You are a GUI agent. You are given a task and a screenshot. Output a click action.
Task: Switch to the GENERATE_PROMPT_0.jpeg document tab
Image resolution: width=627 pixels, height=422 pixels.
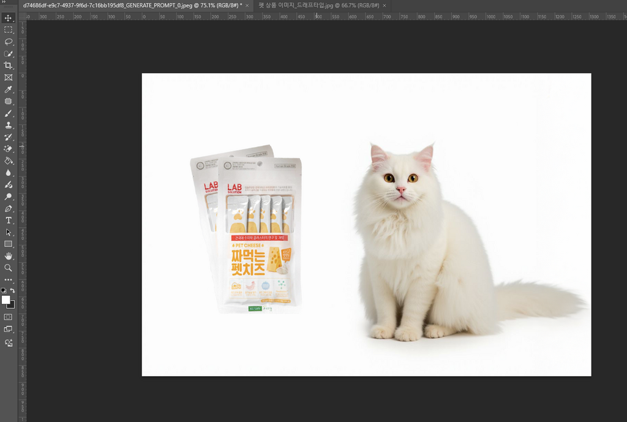click(x=132, y=5)
